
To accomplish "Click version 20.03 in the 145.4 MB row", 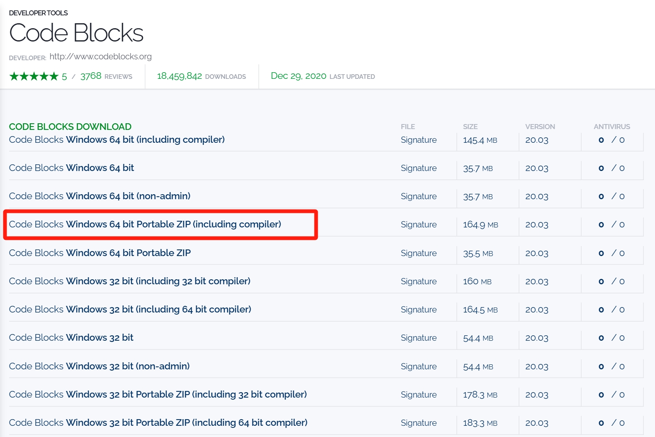I will point(537,140).
